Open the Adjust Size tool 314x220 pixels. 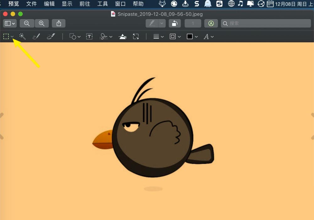[x=136, y=36]
